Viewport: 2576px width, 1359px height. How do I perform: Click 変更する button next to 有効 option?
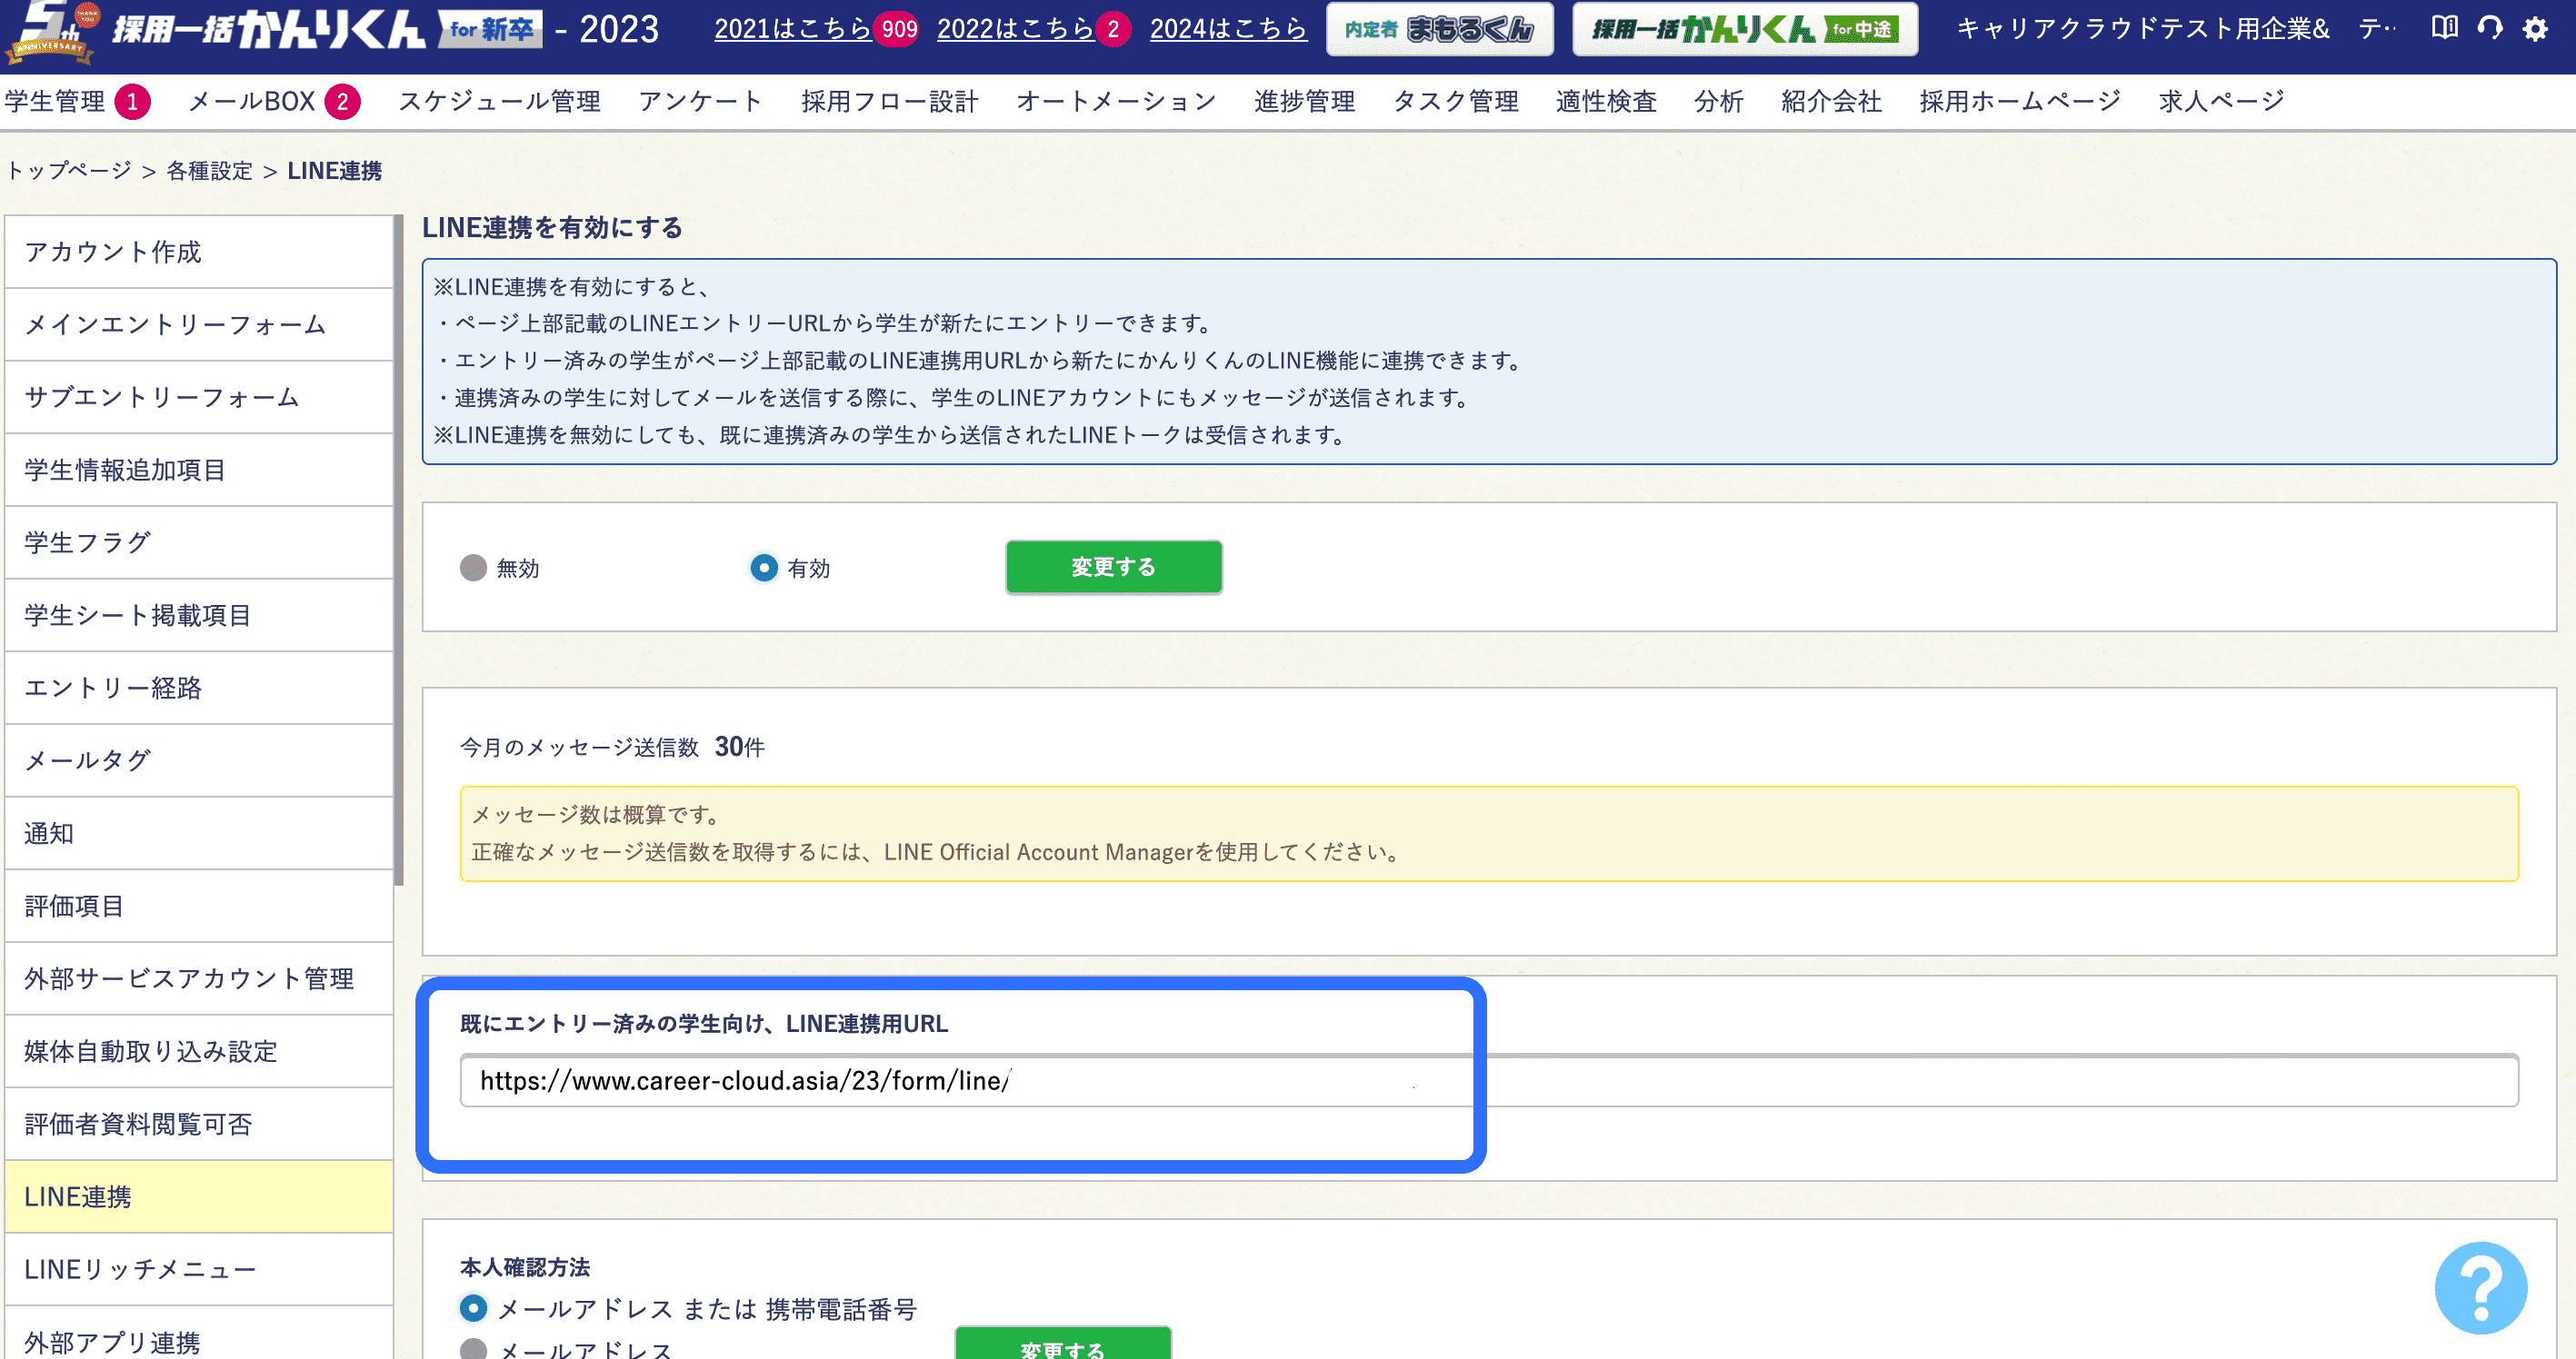point(1113,567)
